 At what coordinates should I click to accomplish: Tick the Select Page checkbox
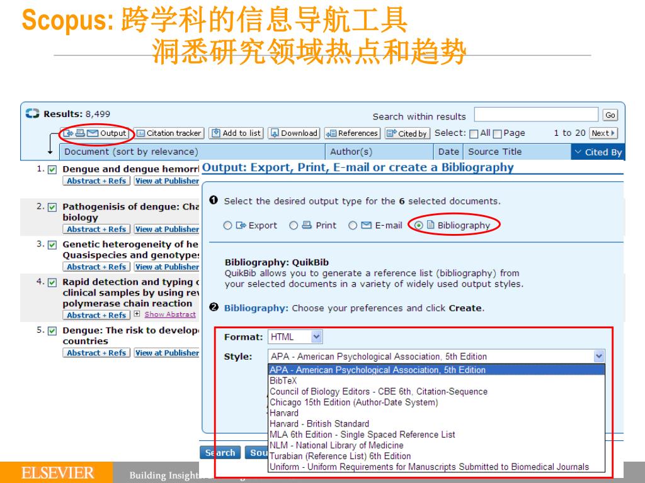tap(498, 134)
